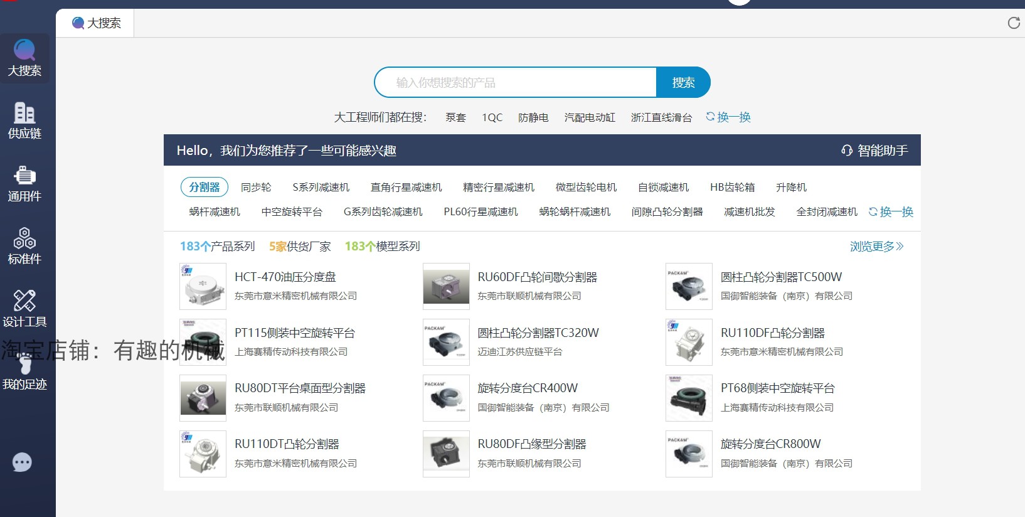Refresh hot keywords with 换一换 beside 浙江直线滑台
The image size is (1025, 517).
(728, 117)
